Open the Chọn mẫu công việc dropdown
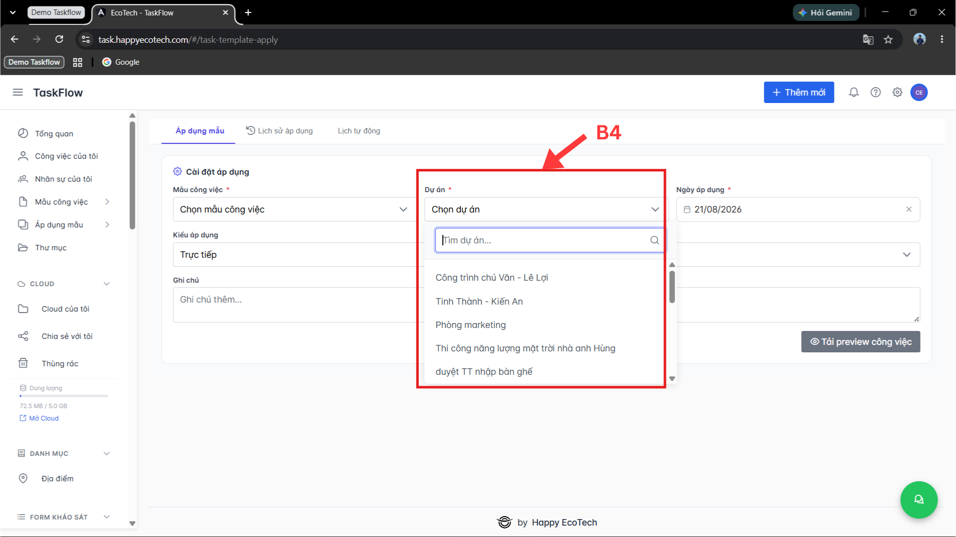956x537 pixels. coord(294,210)
